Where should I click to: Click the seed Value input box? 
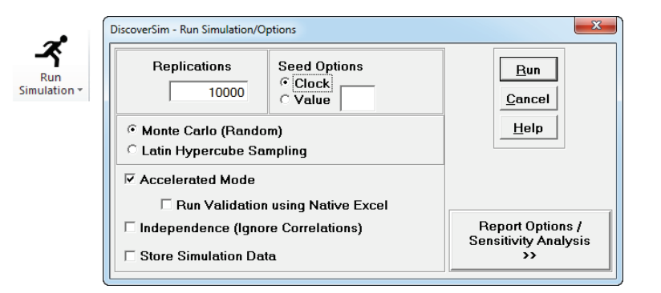coord(358,98)
